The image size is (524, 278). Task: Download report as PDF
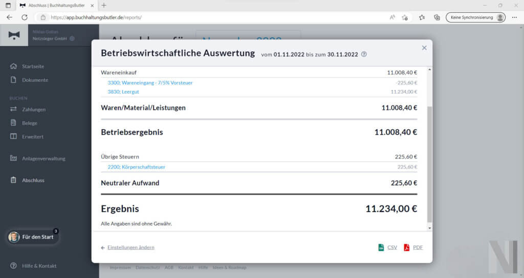tap(413, 247)
